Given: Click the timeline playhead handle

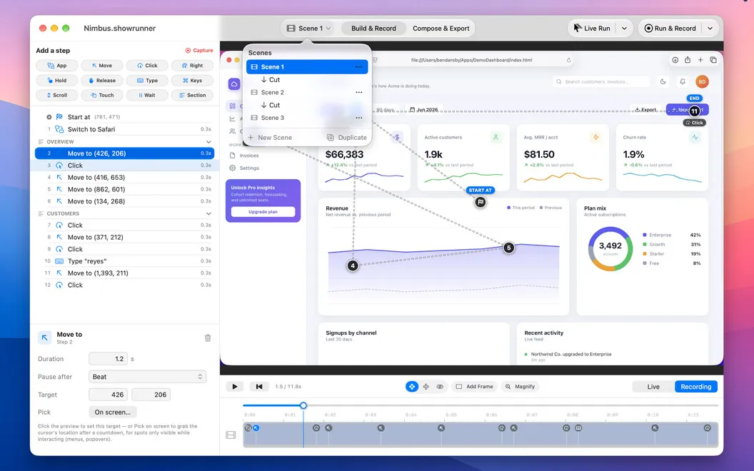Looking at the screenshot, I should point(303,405).
